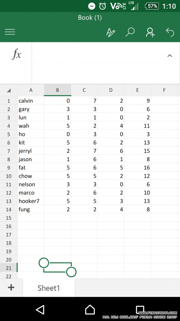Tap the share with people icon

click(150, 32)
